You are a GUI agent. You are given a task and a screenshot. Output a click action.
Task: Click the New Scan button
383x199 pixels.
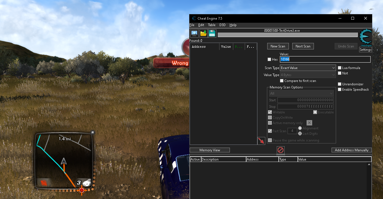pos(278,46)
